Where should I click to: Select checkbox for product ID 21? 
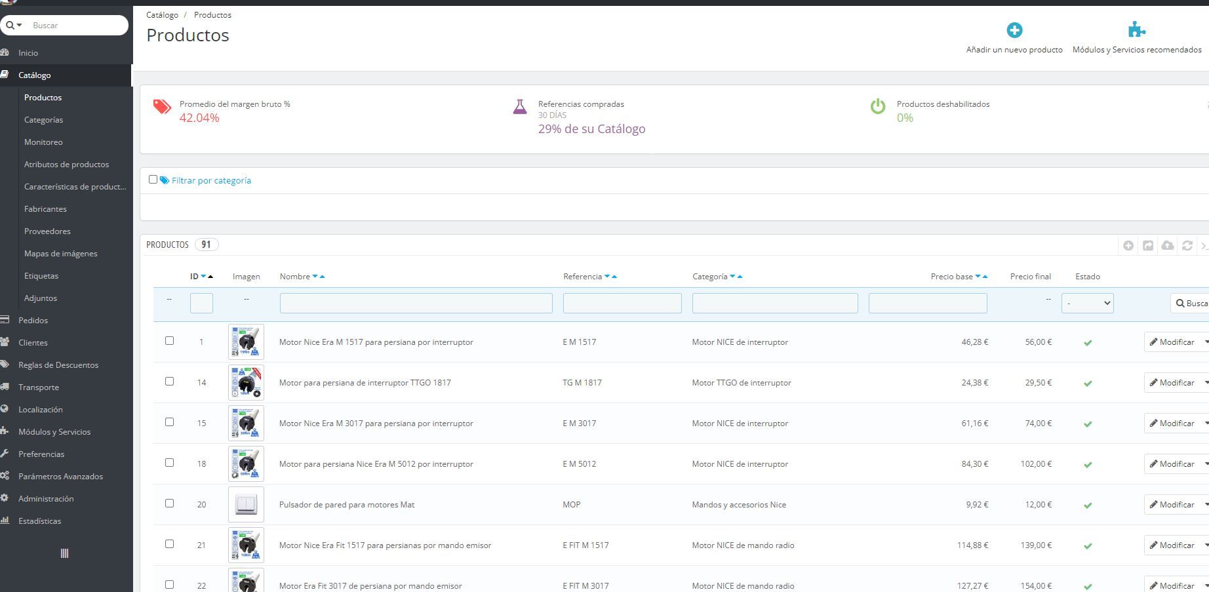[169, 544]
